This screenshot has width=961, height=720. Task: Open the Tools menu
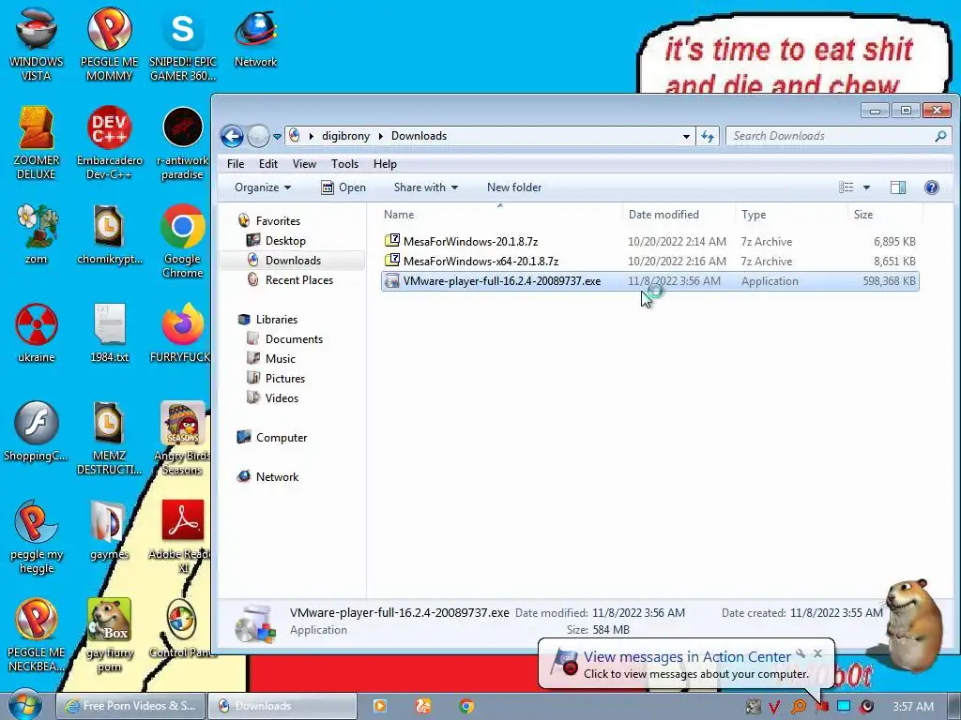[344, 163]
